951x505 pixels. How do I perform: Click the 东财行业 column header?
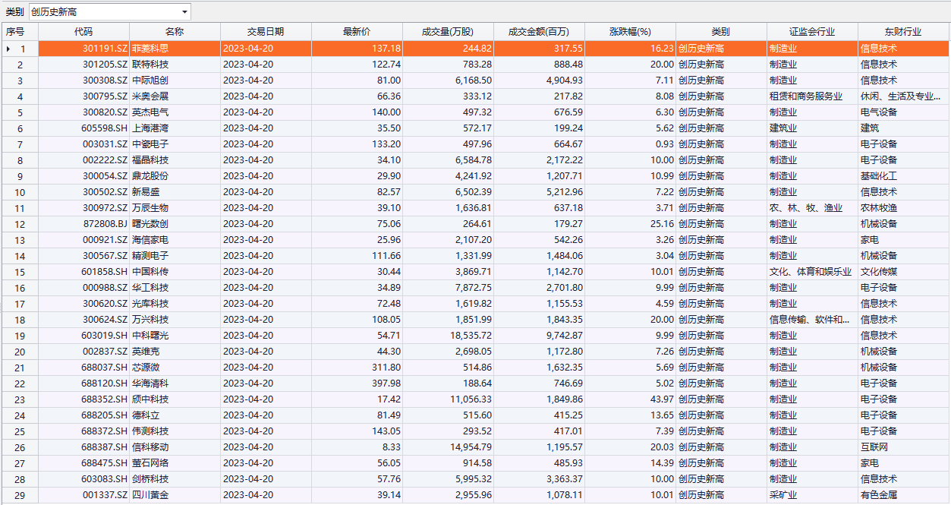(903, 32)
